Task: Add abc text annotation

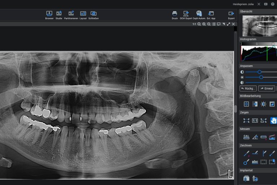Action: (x=255, y=162)
